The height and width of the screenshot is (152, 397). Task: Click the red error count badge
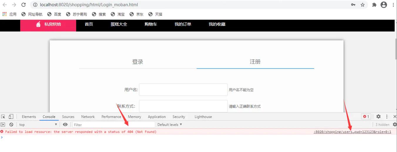[x=366, y=116]
